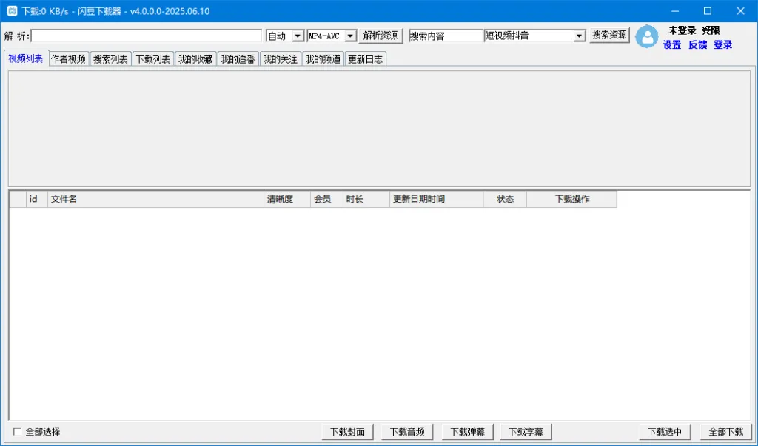
Task: Click the 下载封面 button
Action: click(x=348, y=432)
